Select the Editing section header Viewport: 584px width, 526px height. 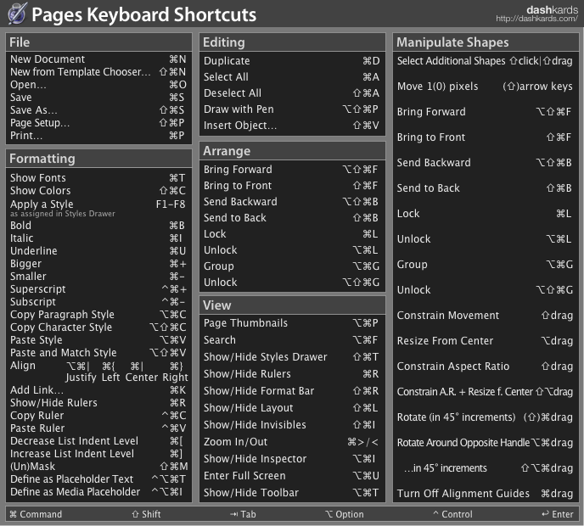(x=292, y=42)
